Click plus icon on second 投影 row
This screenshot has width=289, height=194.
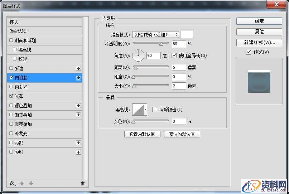point(78,152)
